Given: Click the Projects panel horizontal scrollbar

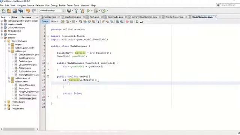Looking at the screenshot, I should [x=19, y=129].
